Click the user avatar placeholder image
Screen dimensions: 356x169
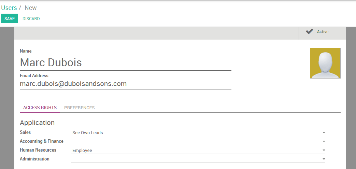tap(325, 63)
